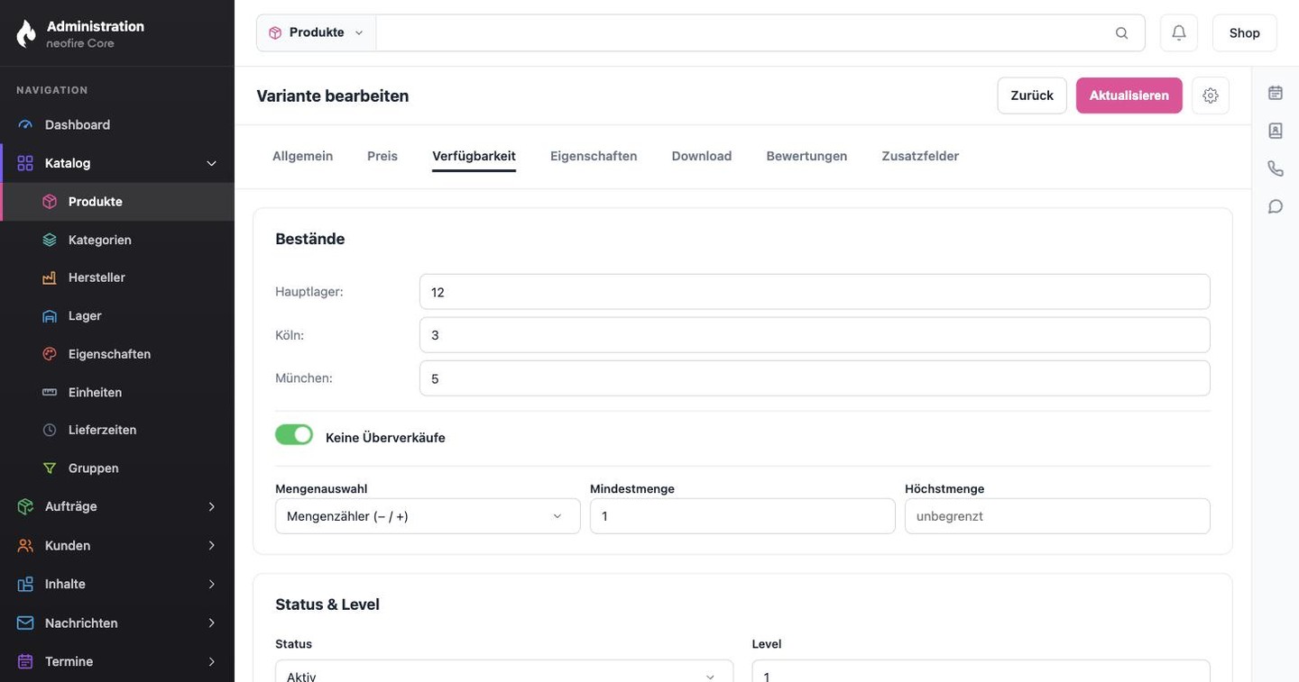Click the Lager warehouse icon

pos(50,316)
